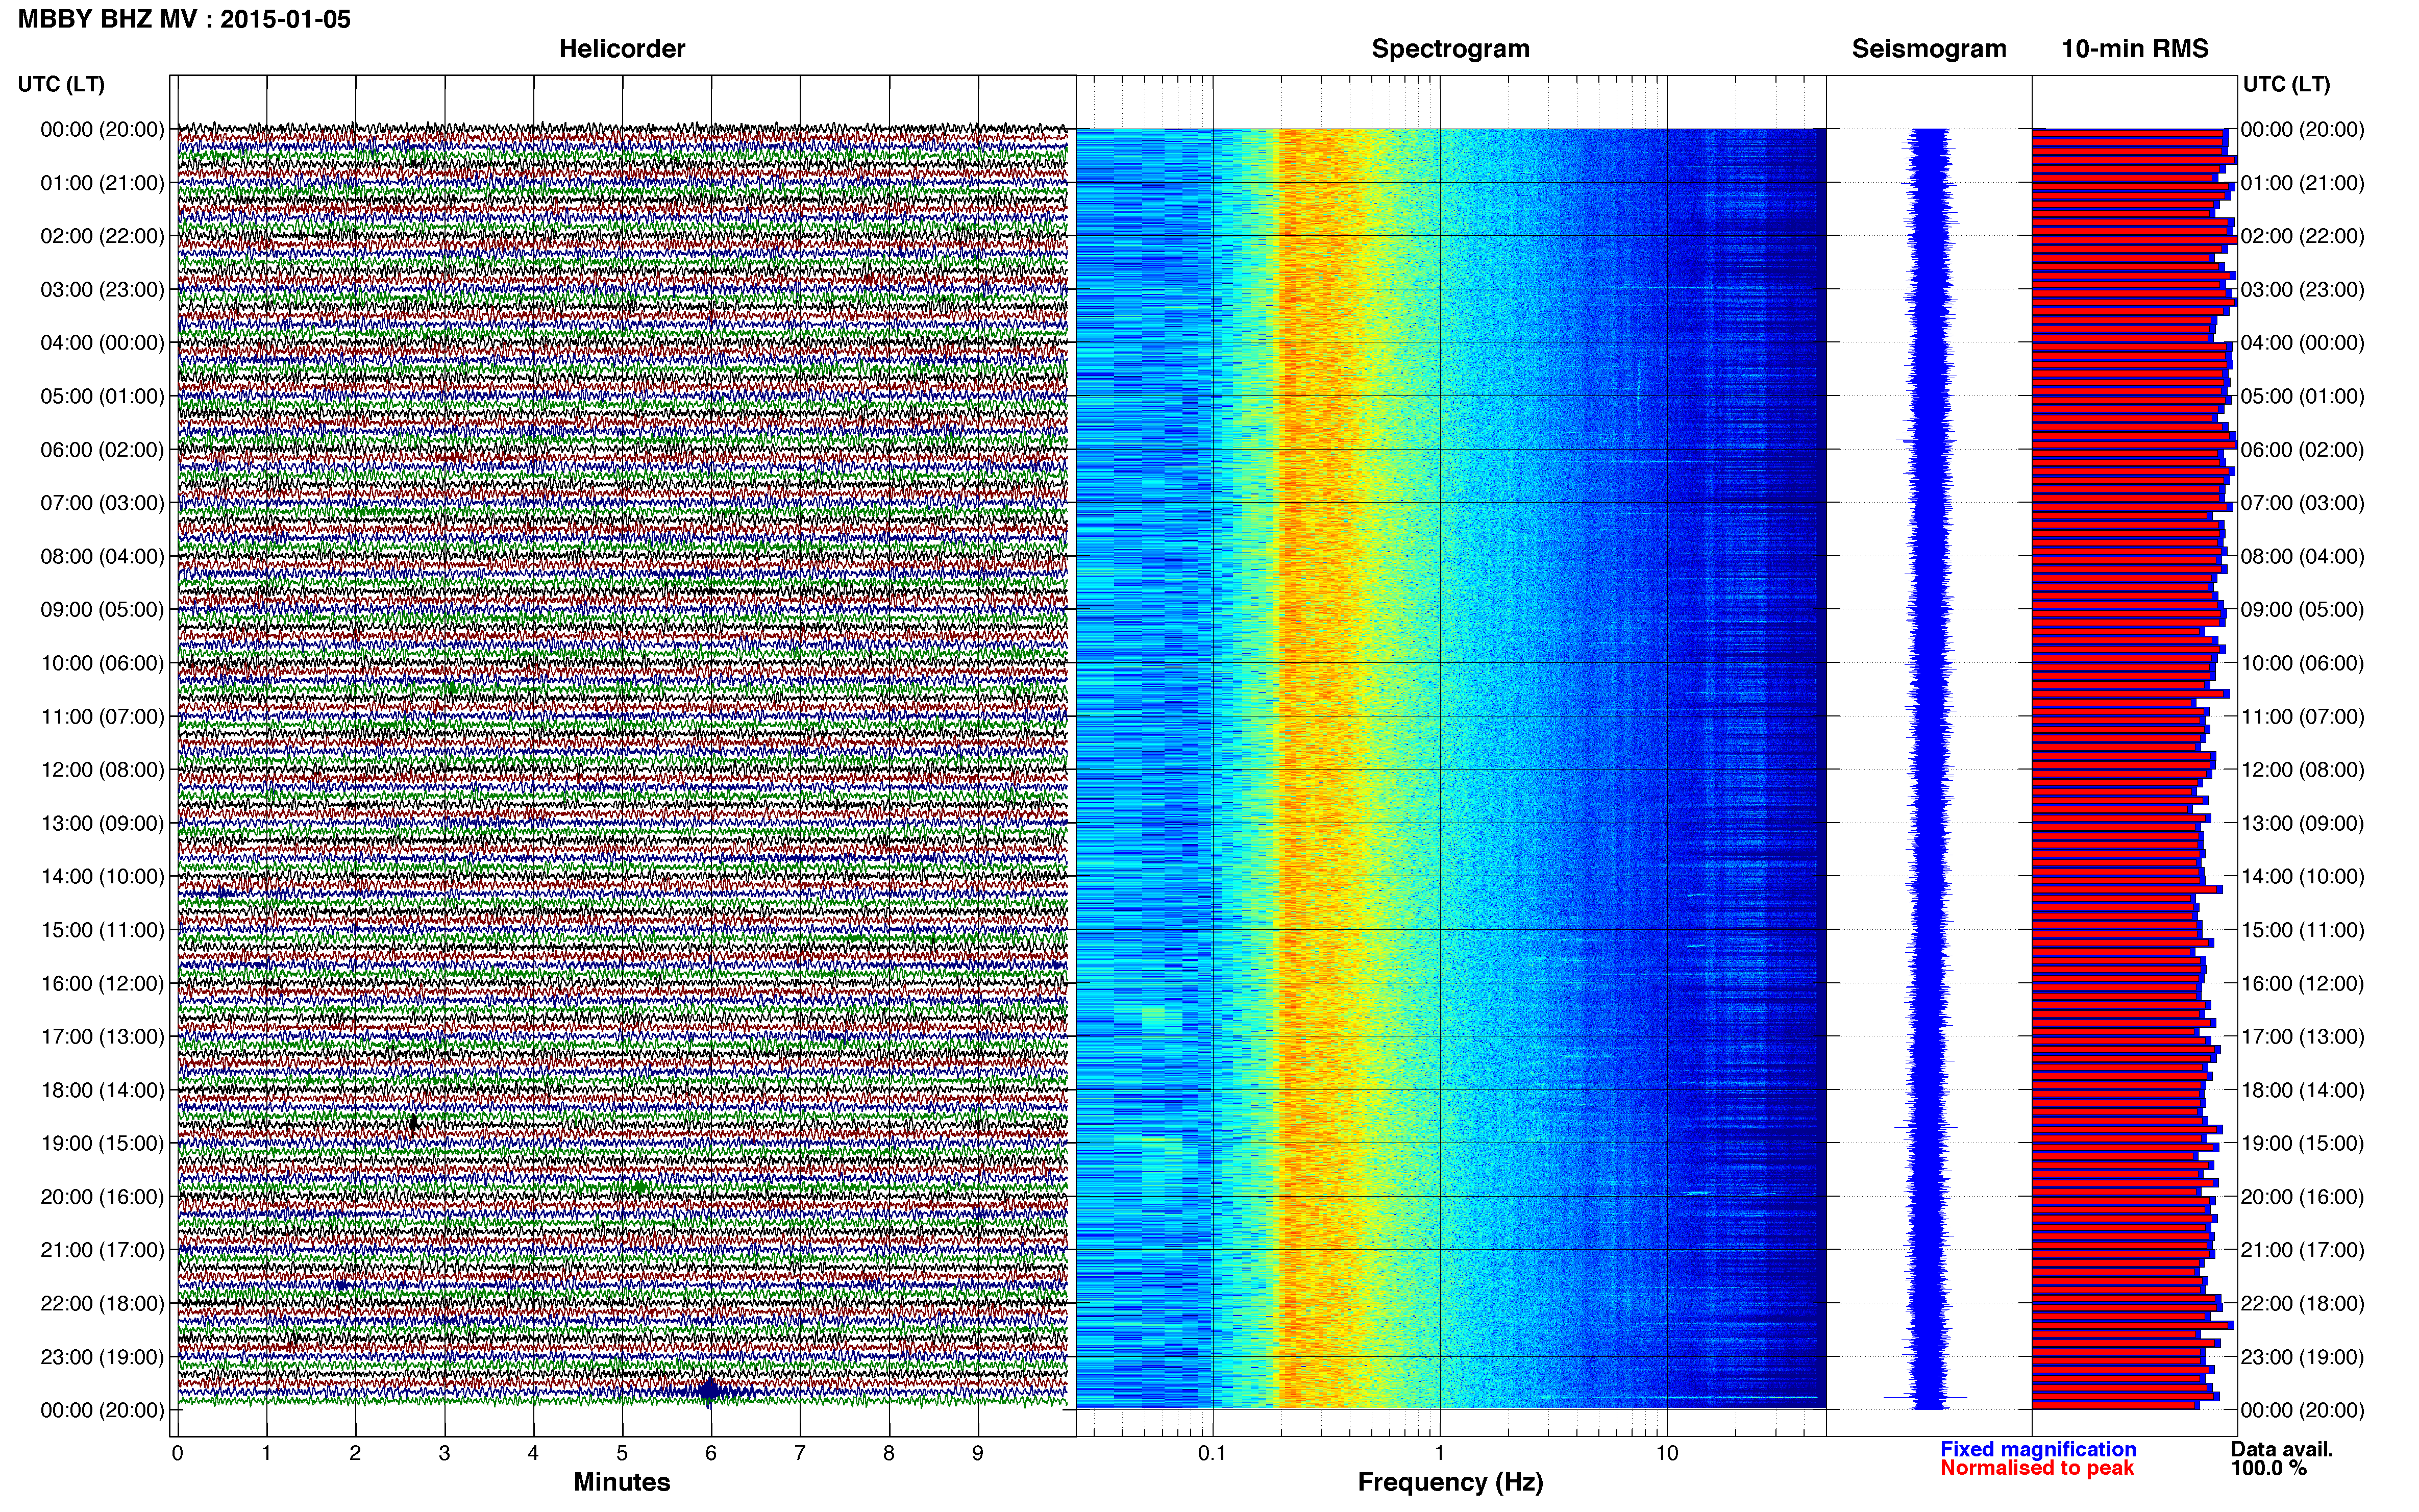Screen dimensions: 2419x1512
Task: Click minute tick 0 on the Helicorder axis
Action: (x=177, y=1453)
